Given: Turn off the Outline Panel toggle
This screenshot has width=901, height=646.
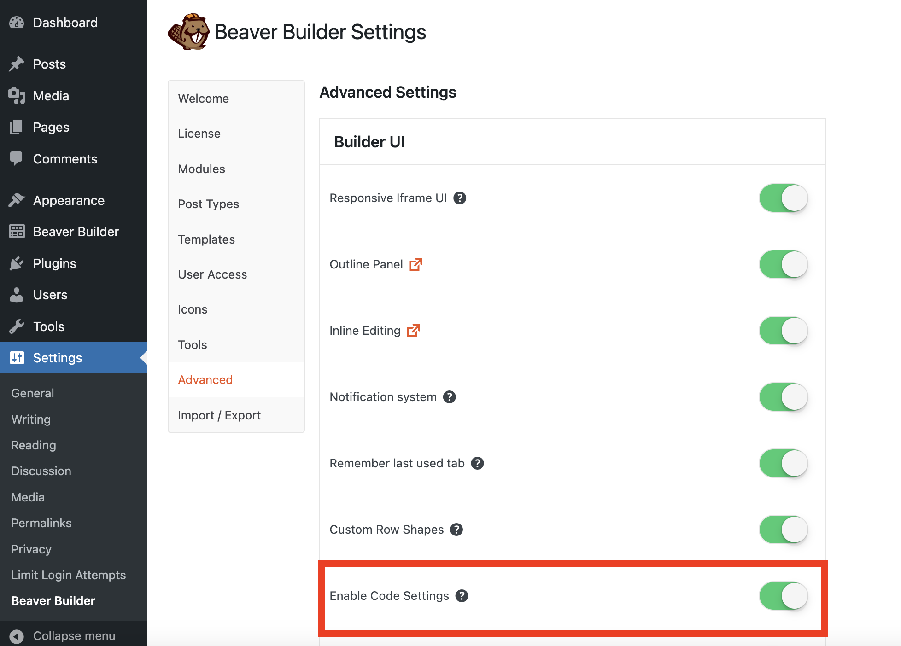Looking at the screenshot, I should tap(783, 264).
